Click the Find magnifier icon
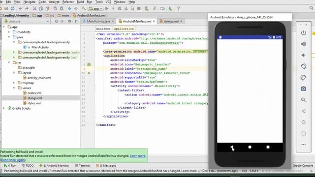This screenshot has height=177, width=315. (55, 9)
